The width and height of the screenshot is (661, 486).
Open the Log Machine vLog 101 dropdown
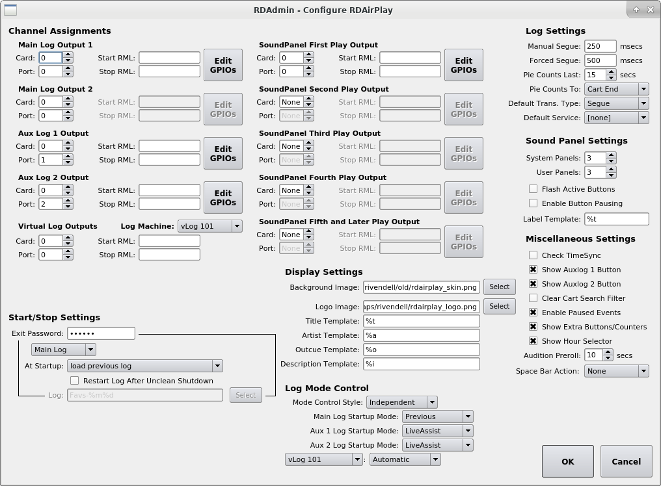coord(209,226)
